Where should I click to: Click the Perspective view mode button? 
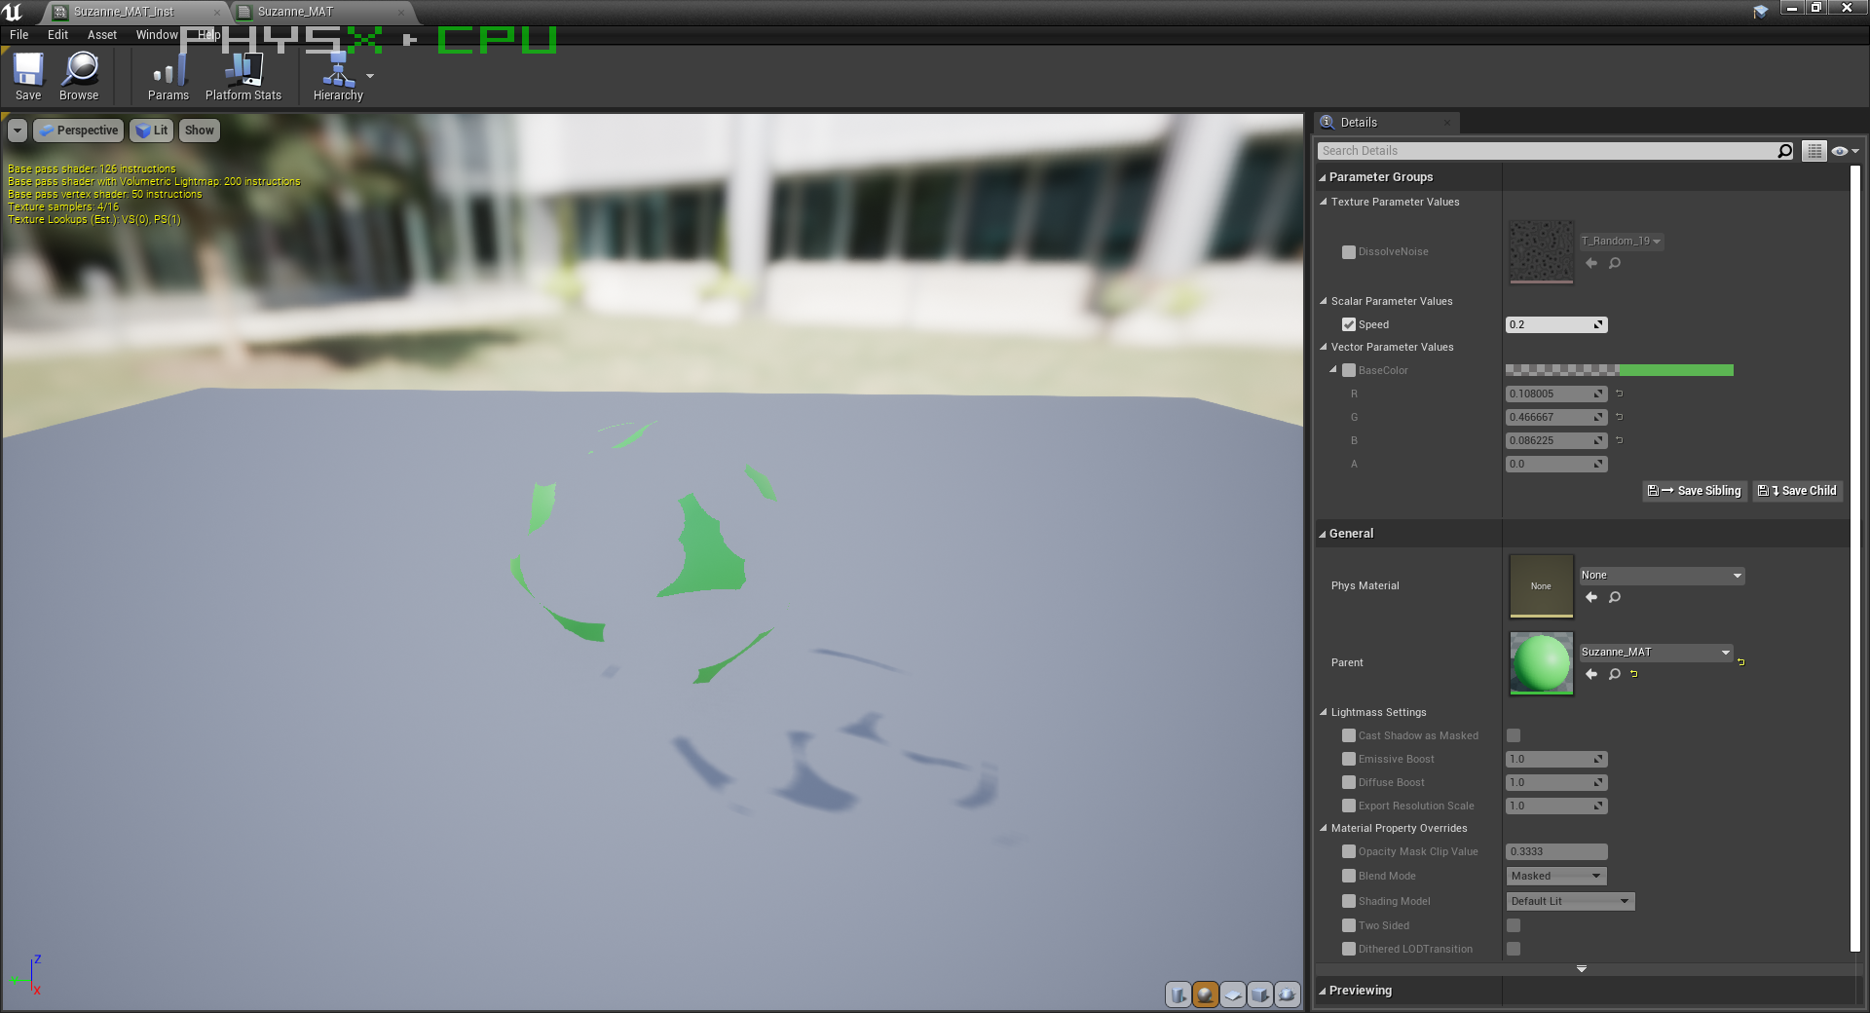click(78, 131)
